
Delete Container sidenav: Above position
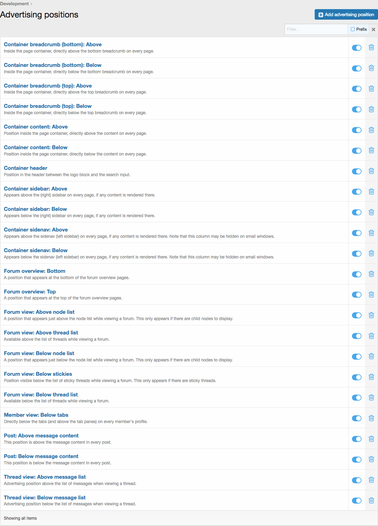pyautogui.click(x=371, y=233)
